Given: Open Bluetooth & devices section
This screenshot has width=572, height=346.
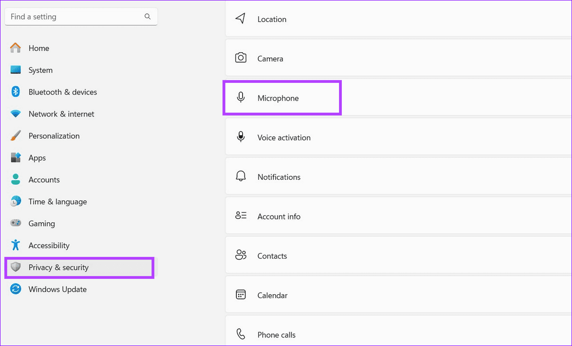Looking at the screenshot, I should tap(62, 92).
